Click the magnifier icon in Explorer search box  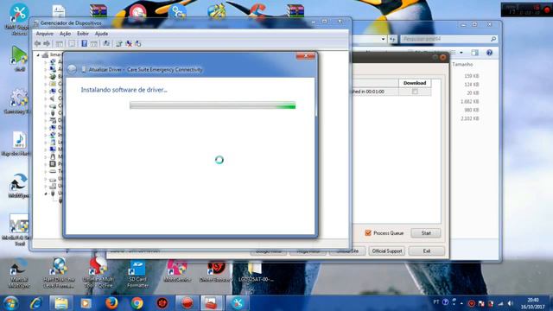click(x=493, y=39)
